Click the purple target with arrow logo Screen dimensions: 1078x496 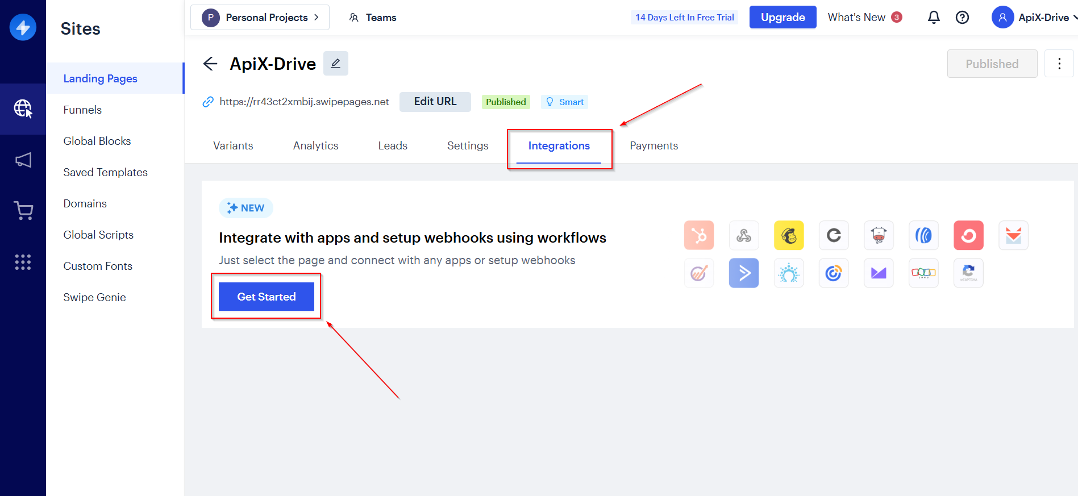click(x=699, y=273)
